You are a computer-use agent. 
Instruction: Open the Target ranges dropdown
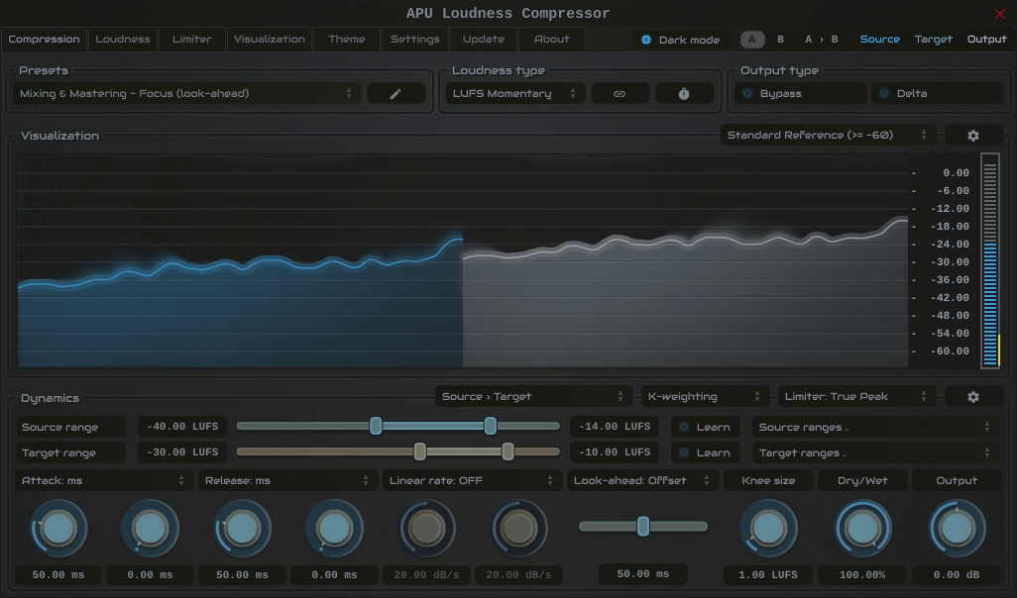pyautogui.click(x=875, y=452)
